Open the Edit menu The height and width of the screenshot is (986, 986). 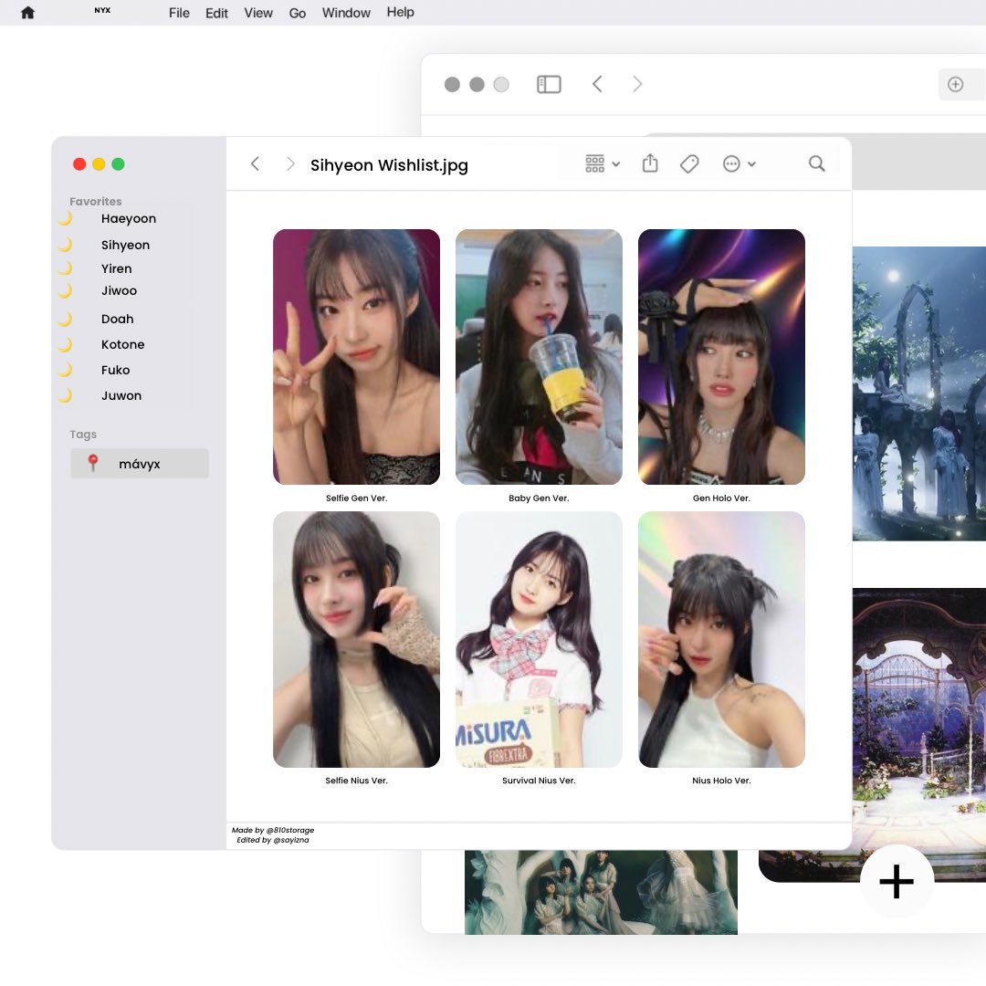coord(216,13)
